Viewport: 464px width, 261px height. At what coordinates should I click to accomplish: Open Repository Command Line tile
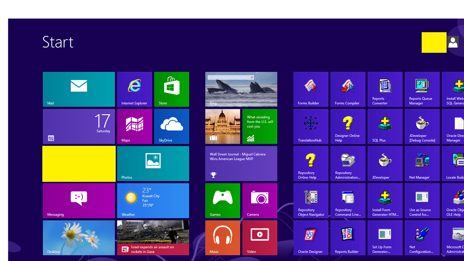348,201
